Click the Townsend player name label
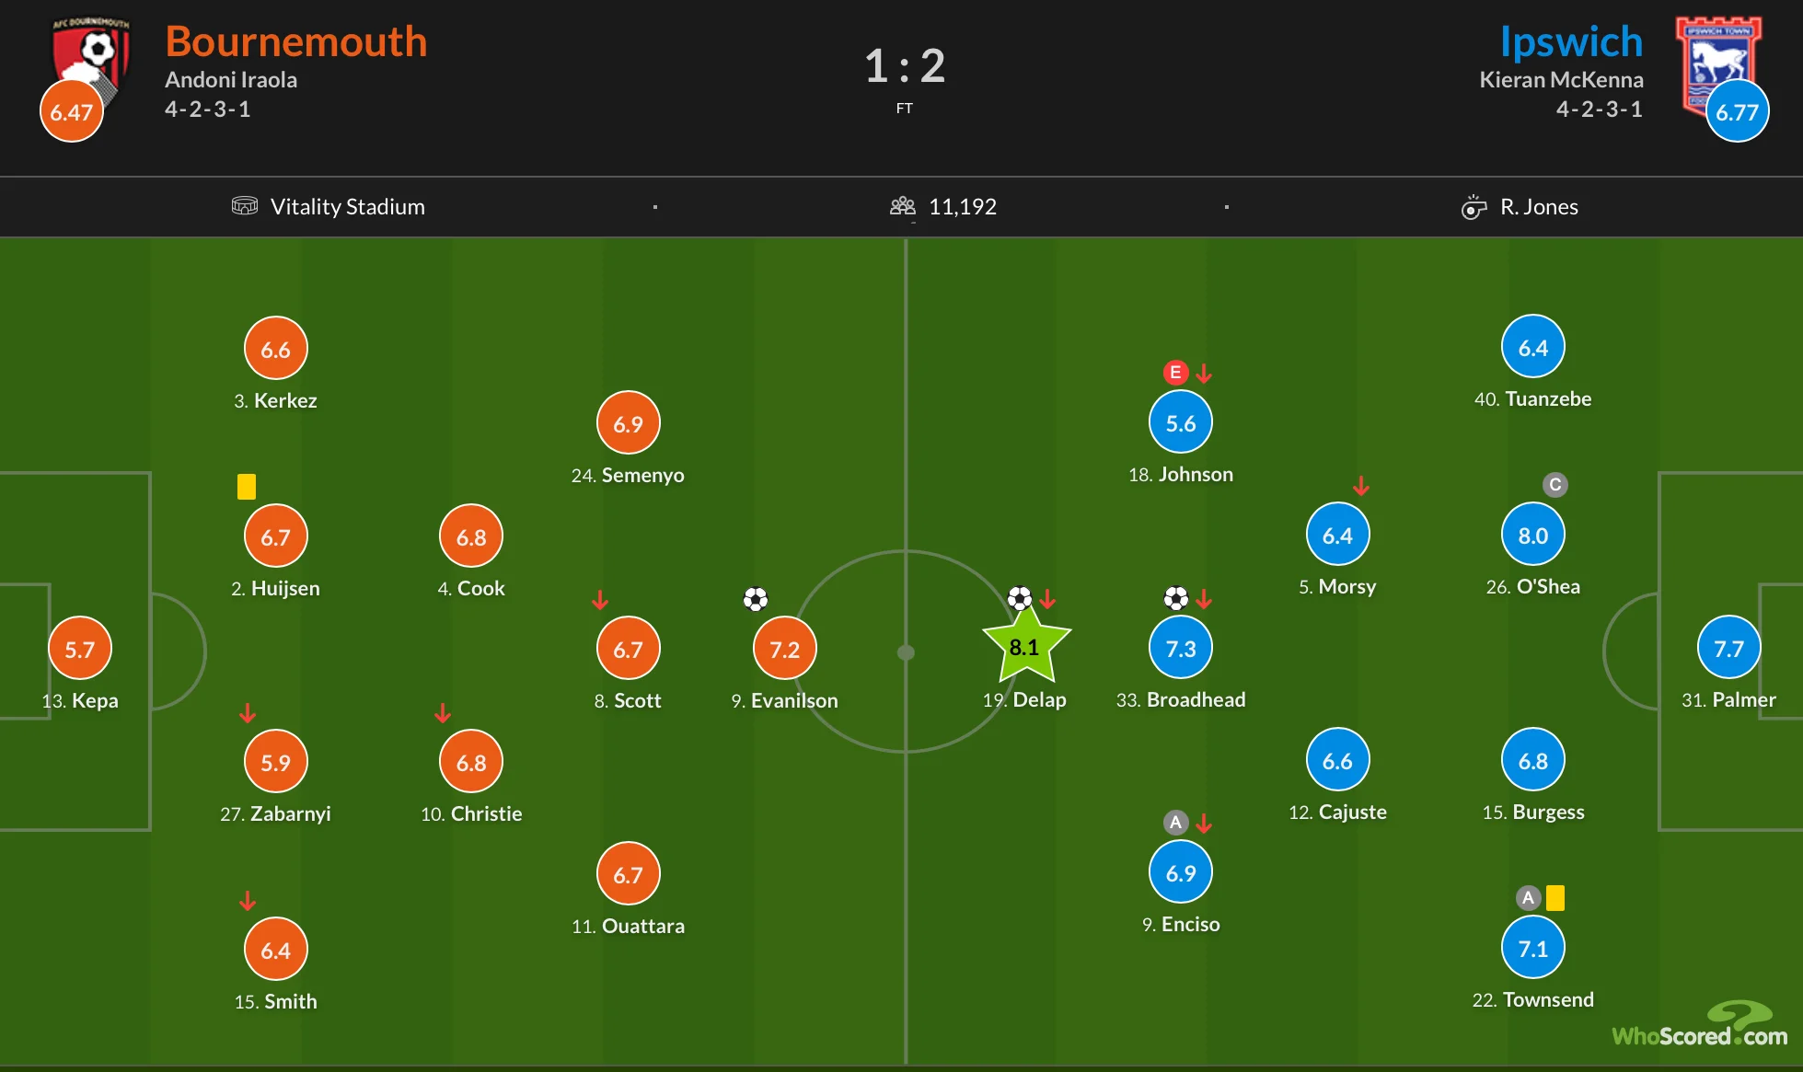 point(1547,999)
